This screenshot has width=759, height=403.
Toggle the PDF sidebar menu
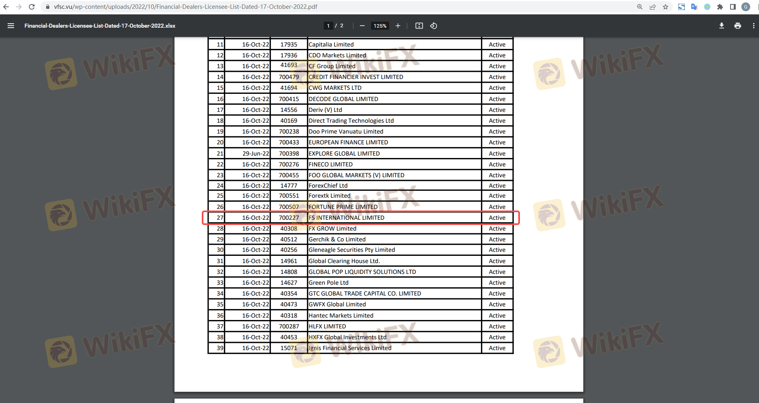pos(11,26)
